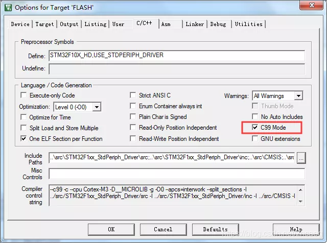Viewport: 327px width, 243px height.
Task: Click the 'Language / Code Generation' label
Action: 56,85
